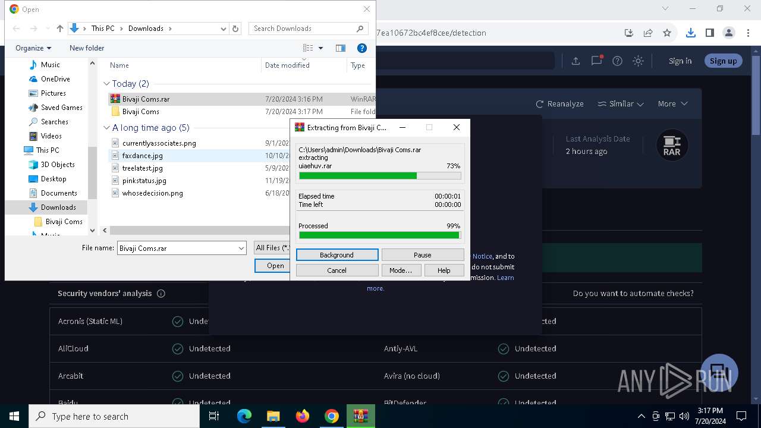Click the Back arrow in Open dialog
Viewport: 761px width, 428px height.
(17, 29)
